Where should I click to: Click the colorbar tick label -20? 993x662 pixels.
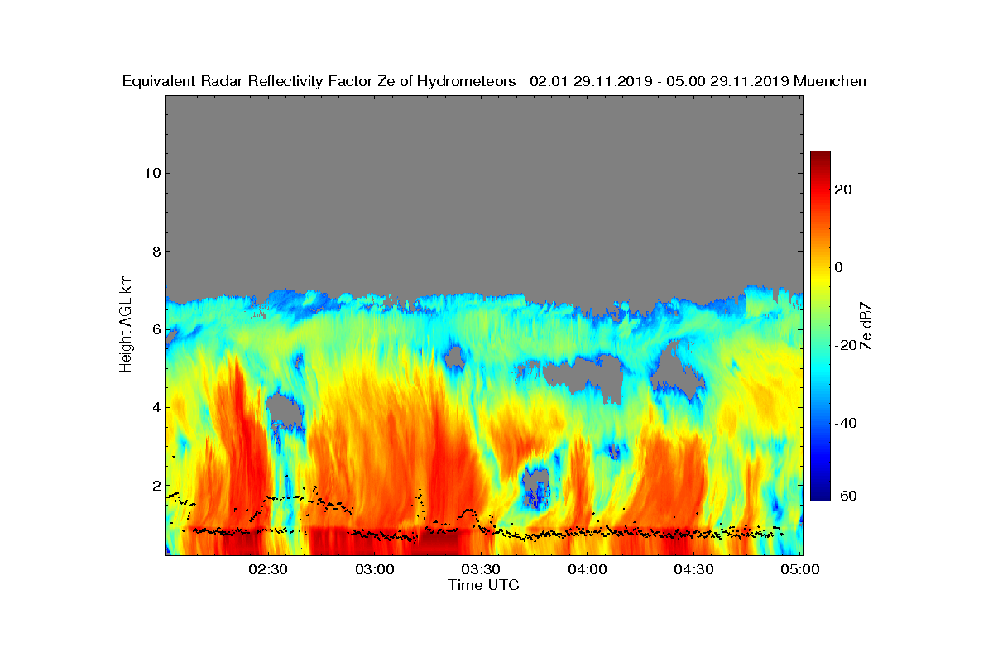(844, 345)
